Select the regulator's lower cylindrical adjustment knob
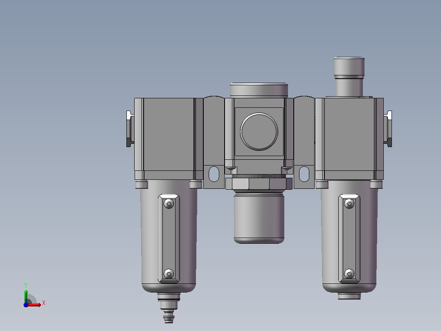Screen dimensions: 441x331 coord(259,219)
